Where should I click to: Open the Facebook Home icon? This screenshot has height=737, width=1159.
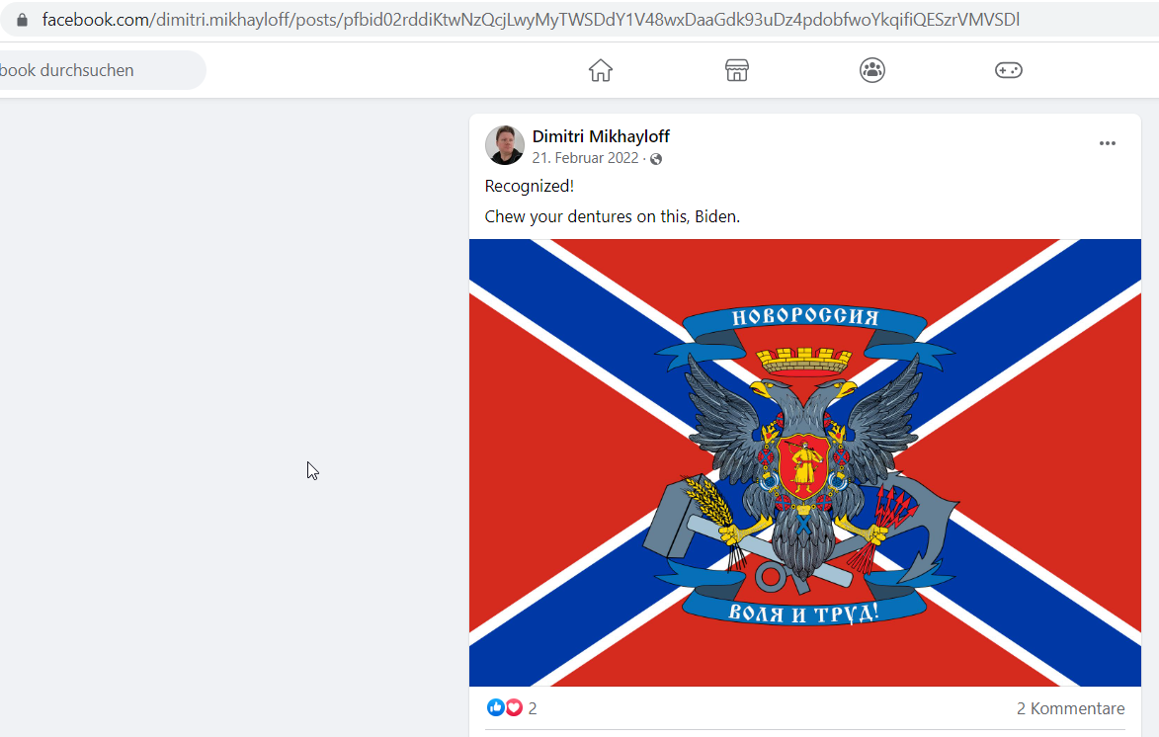(600, 70)
